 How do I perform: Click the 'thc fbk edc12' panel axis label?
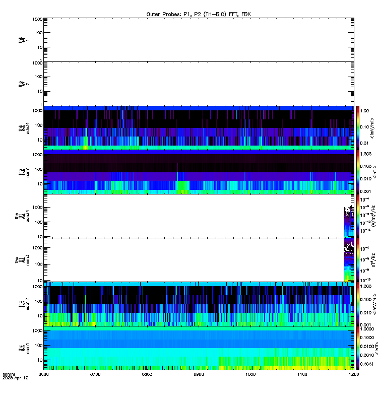tap(24, 304)
